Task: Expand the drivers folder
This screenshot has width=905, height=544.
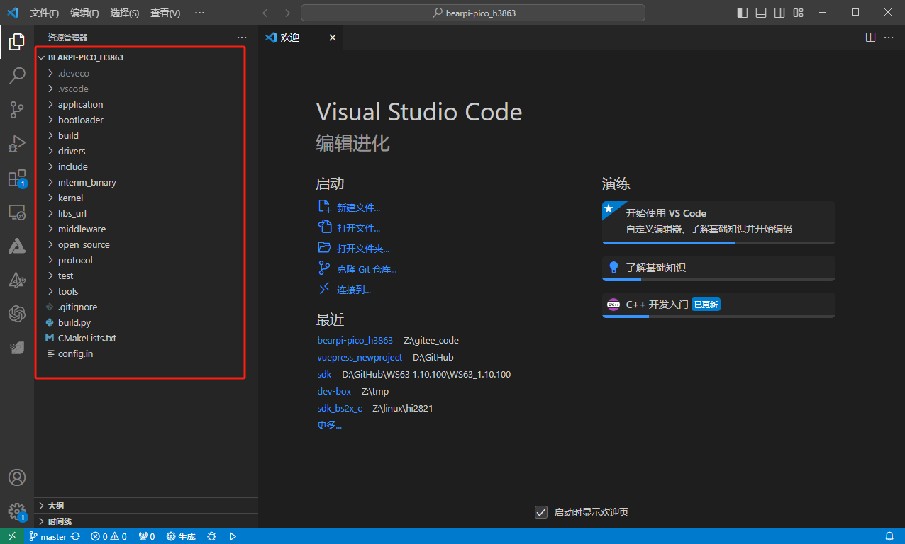Action: click(146, 151)
